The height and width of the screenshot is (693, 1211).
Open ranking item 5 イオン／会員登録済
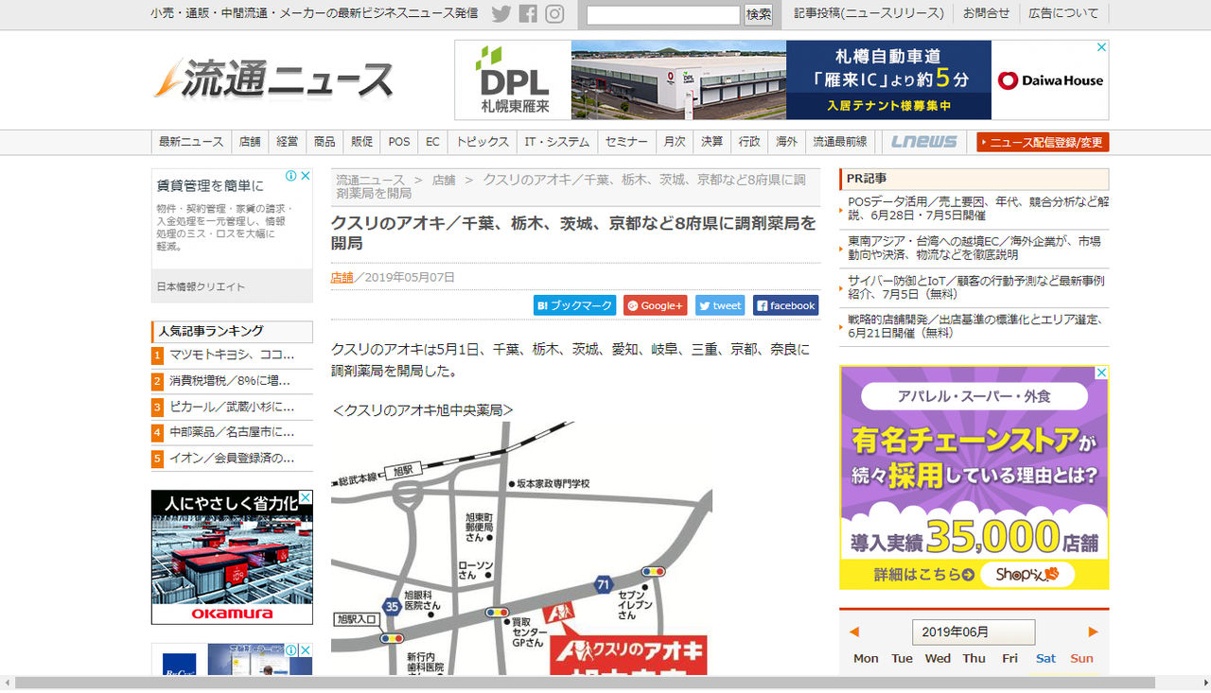(x=232, y=459)
